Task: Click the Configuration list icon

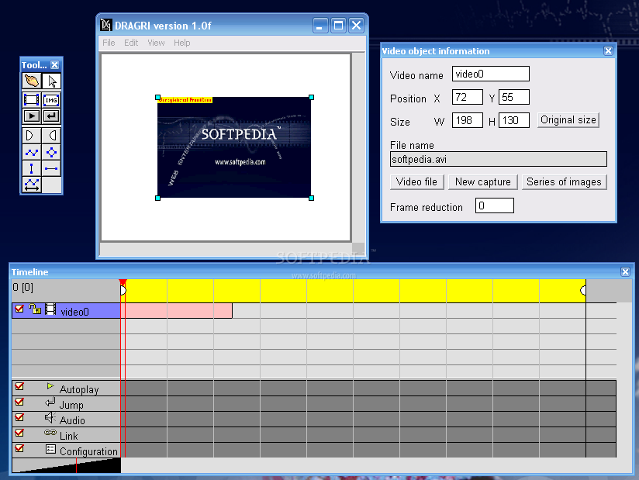Action: (x=50, y=449)
